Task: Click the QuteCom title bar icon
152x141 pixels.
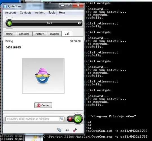Action: 5,6
